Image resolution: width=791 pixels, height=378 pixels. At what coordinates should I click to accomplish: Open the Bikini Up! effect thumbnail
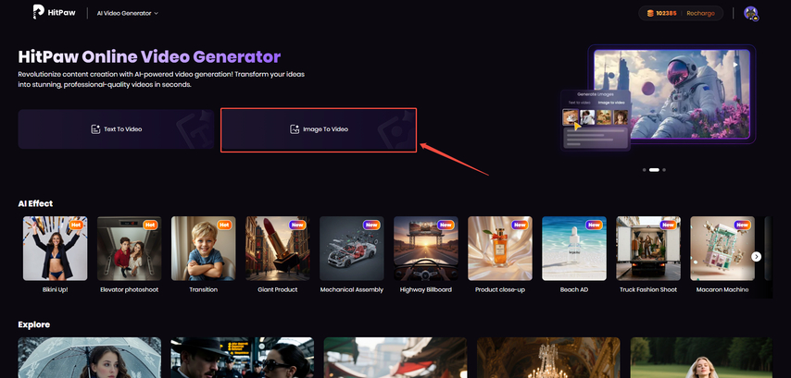click(x=55, y=249)
